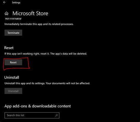Click the magnifier icon in search box
The width and height of the screenshot is (140, 122).
[x=56, y=115]
